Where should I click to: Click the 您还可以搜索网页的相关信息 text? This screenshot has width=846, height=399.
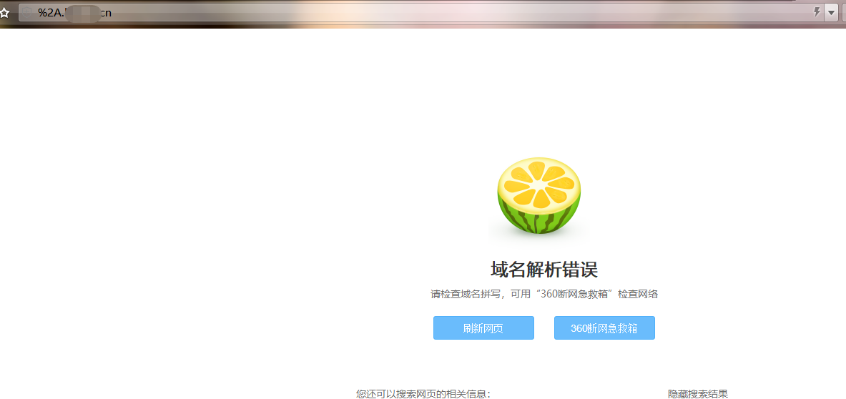[423, 394]
